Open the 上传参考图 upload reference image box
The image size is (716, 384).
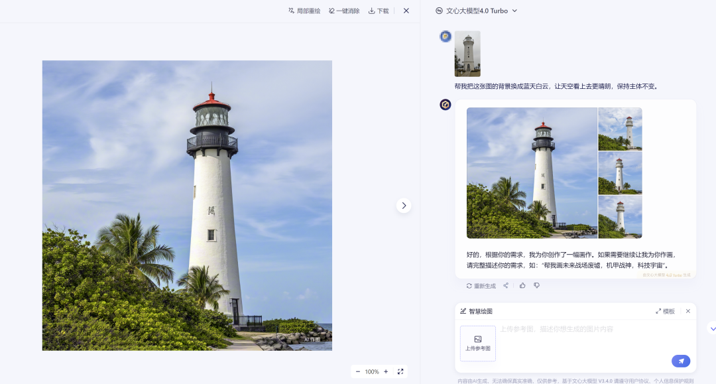(477, 343)
